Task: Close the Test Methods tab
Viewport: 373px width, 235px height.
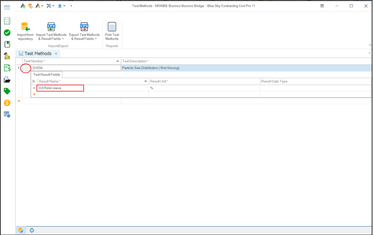Action: point(56,54)
